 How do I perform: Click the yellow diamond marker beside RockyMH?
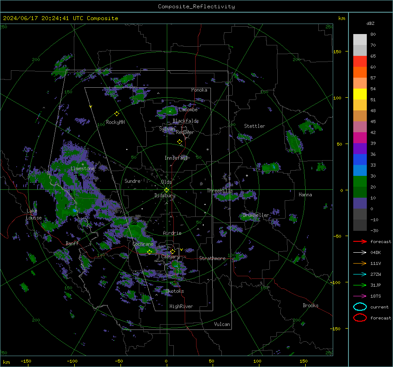pyautogui.click(x=117, y=114)
